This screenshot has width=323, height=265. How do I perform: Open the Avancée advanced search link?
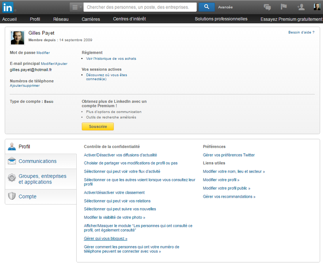[225, 7]
